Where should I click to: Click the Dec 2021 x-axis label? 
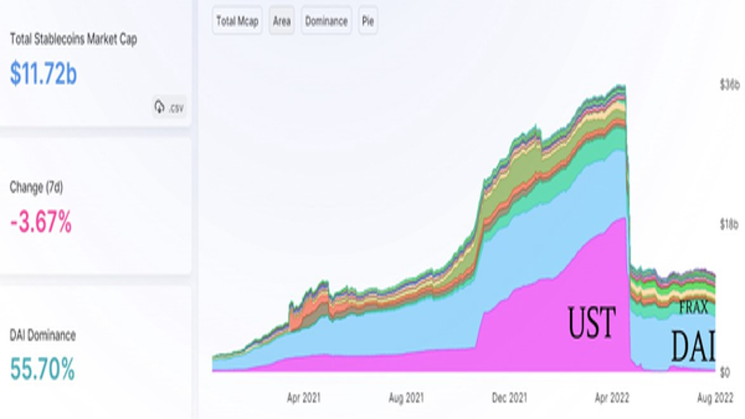pyautogui.click(x=509, y=398)
